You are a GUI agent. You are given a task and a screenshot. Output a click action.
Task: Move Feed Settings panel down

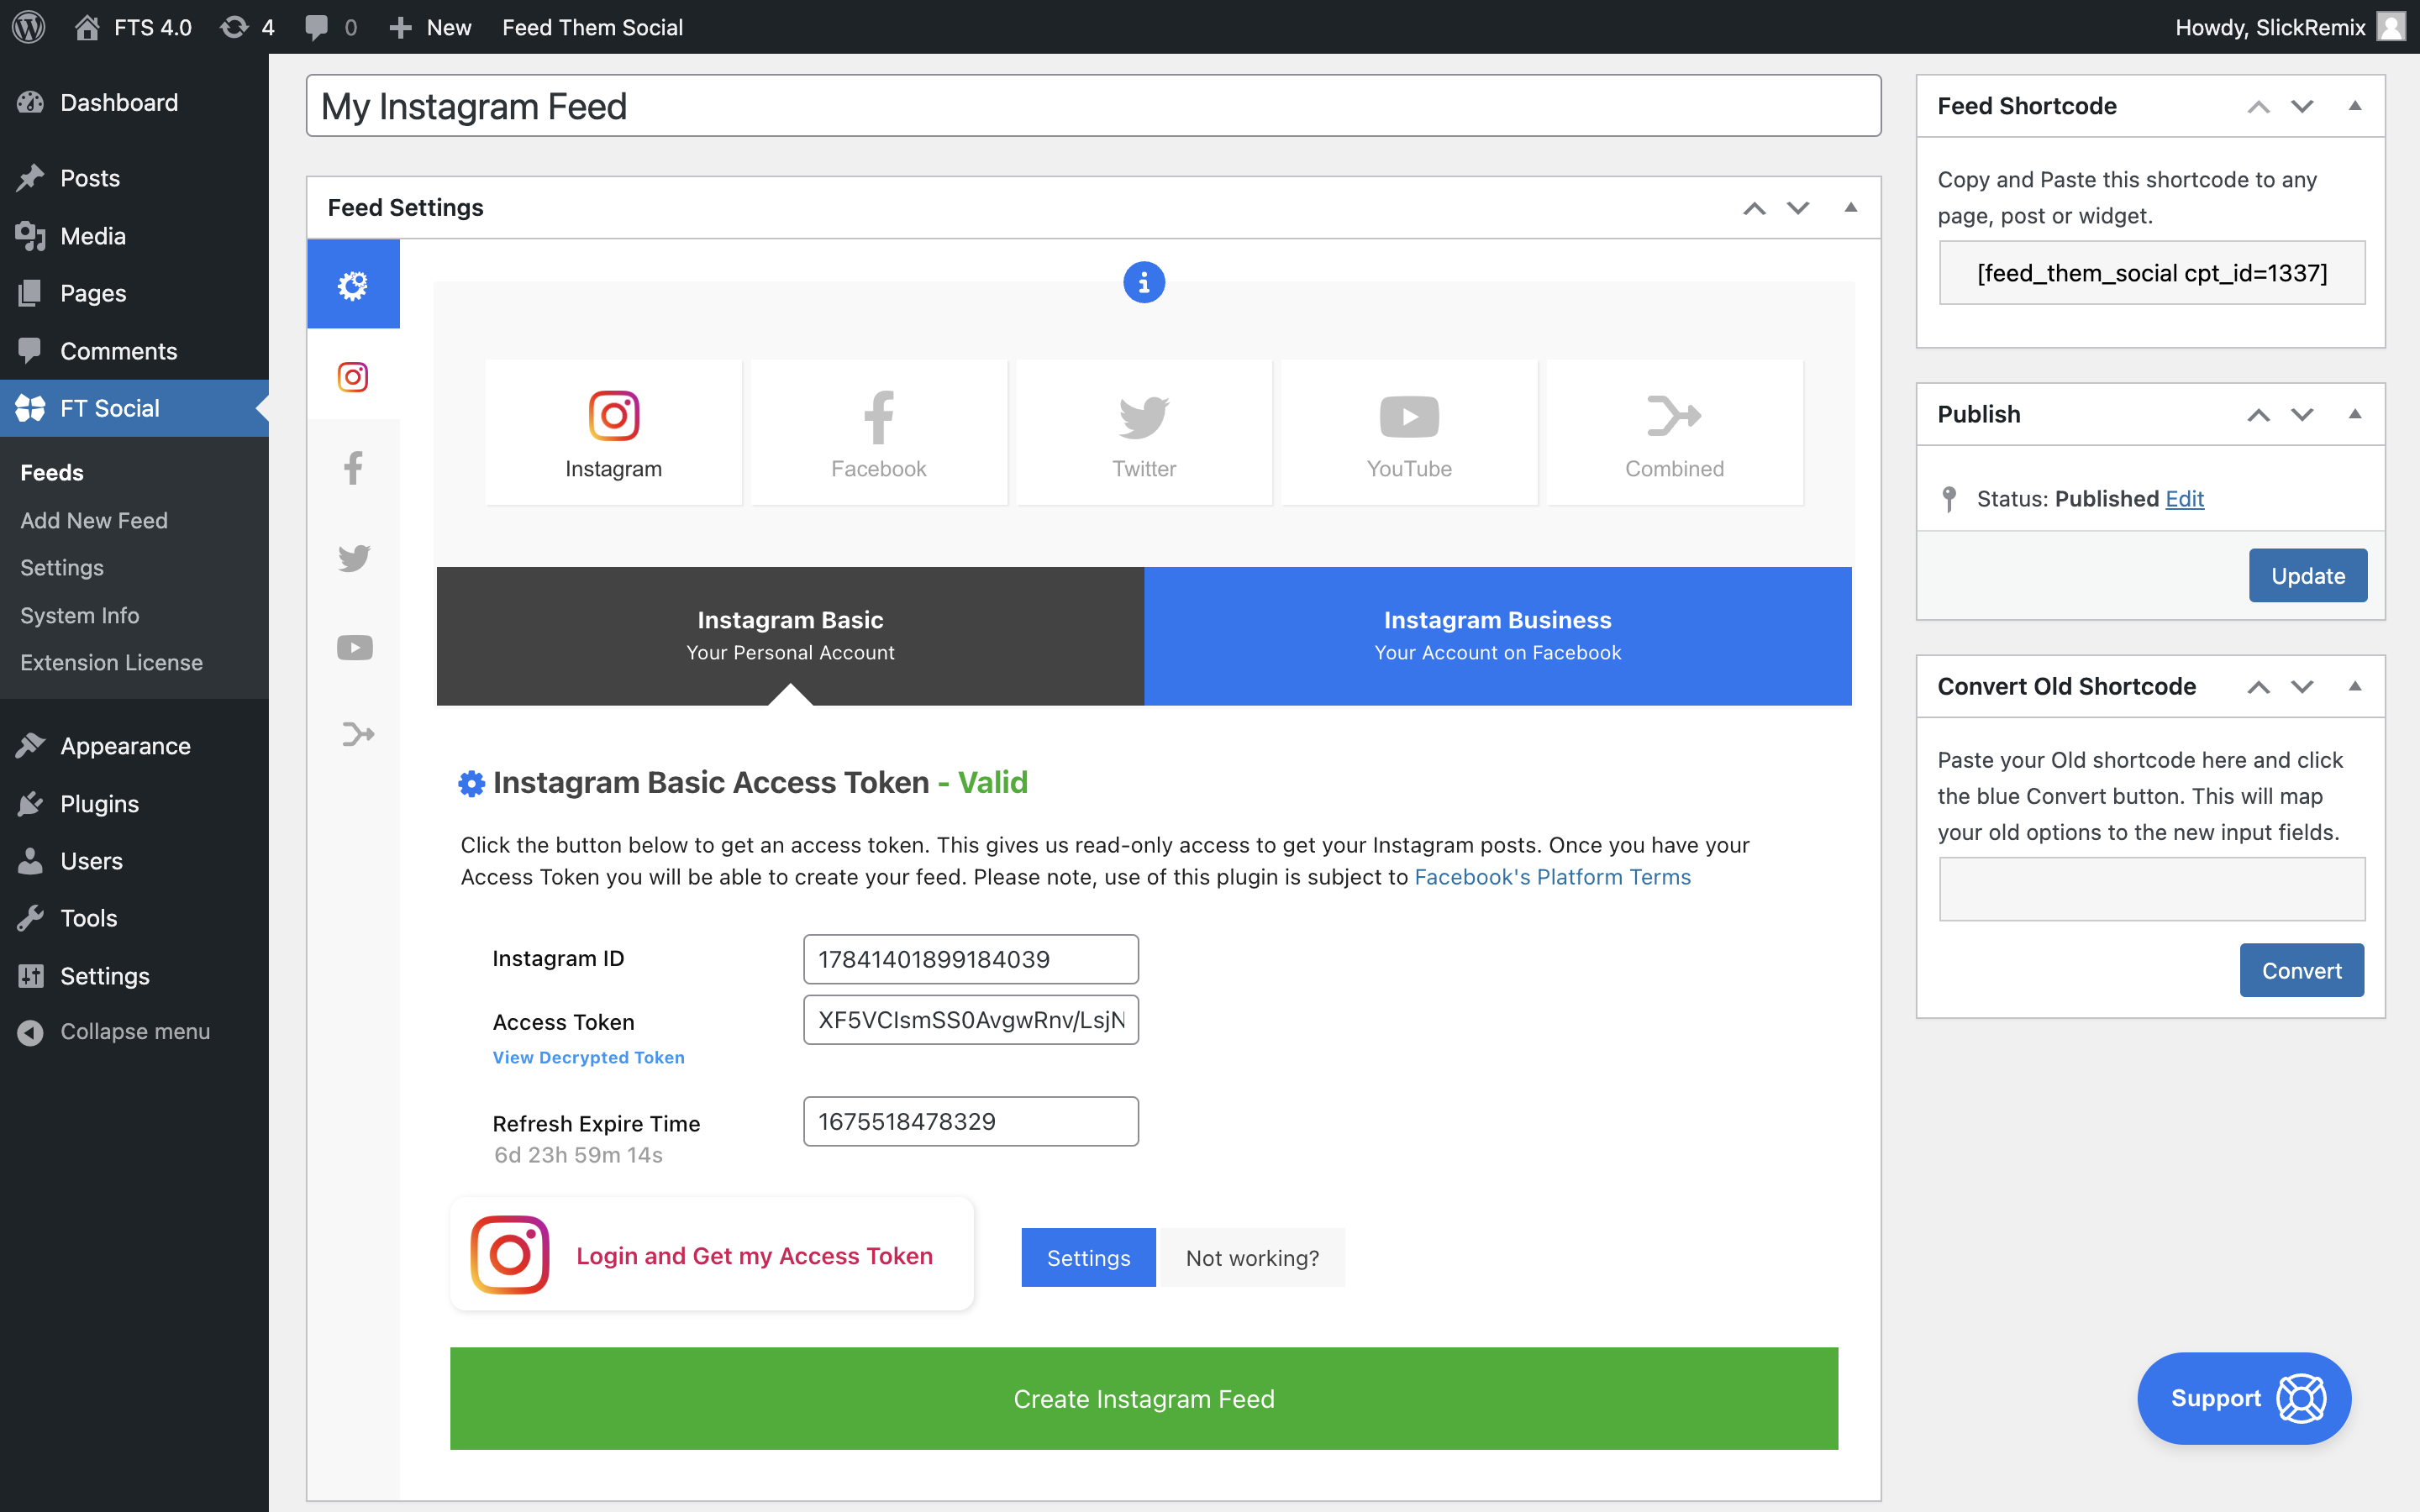pos(1798,208)
